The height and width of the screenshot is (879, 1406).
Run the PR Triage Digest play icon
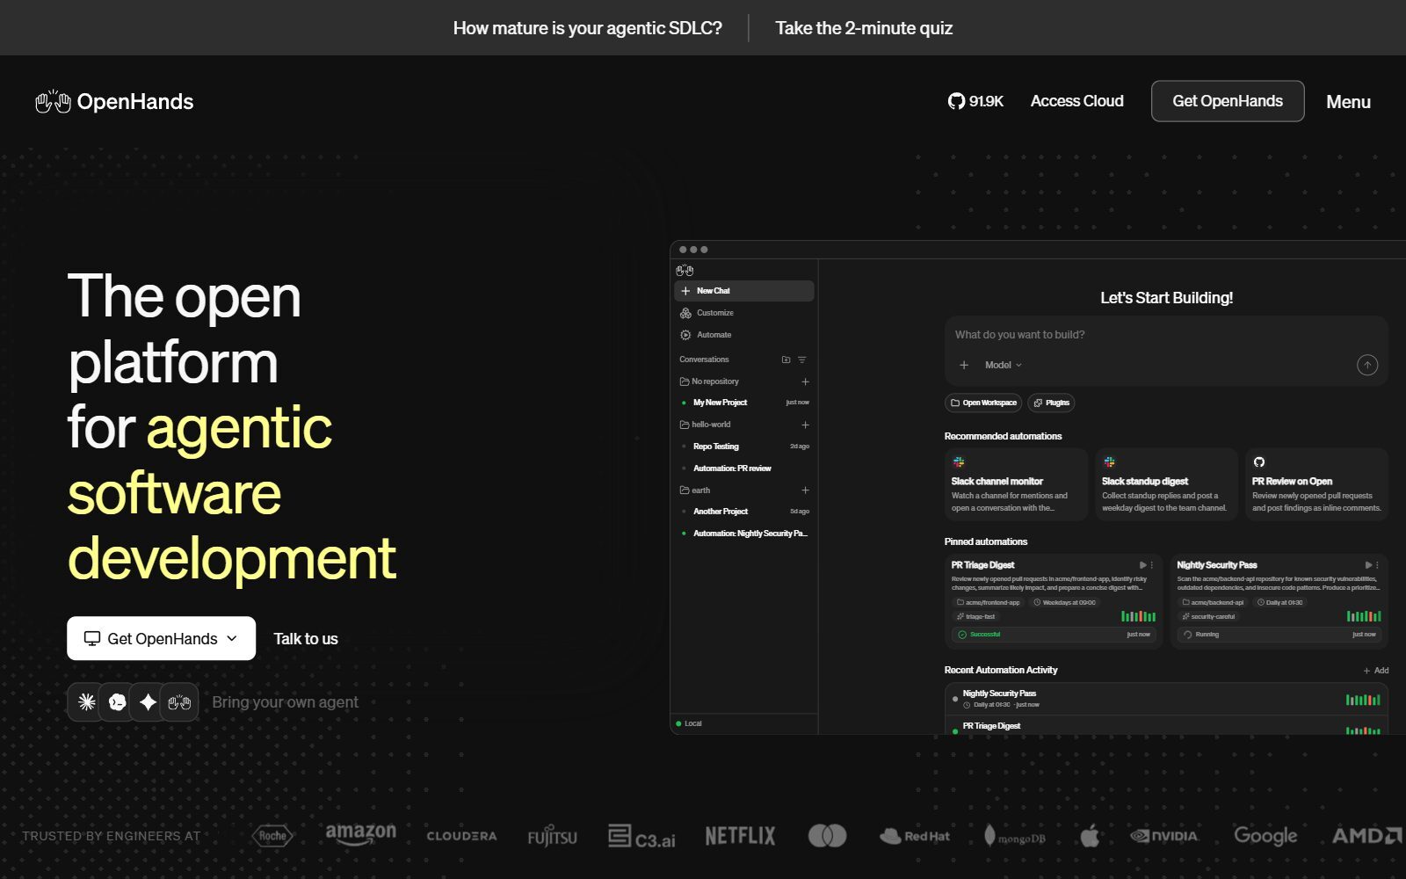1142,565
